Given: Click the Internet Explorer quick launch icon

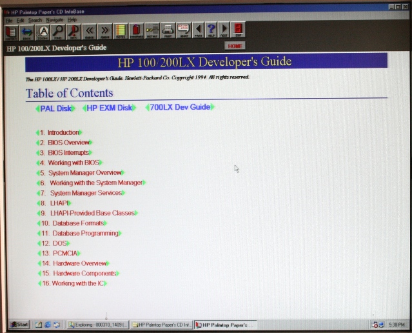Looking at the screenshot, I should [48, 325].
